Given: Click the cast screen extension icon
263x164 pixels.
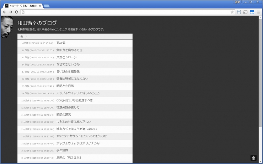Looking at the screenshot, I should [x=245, y=12].
